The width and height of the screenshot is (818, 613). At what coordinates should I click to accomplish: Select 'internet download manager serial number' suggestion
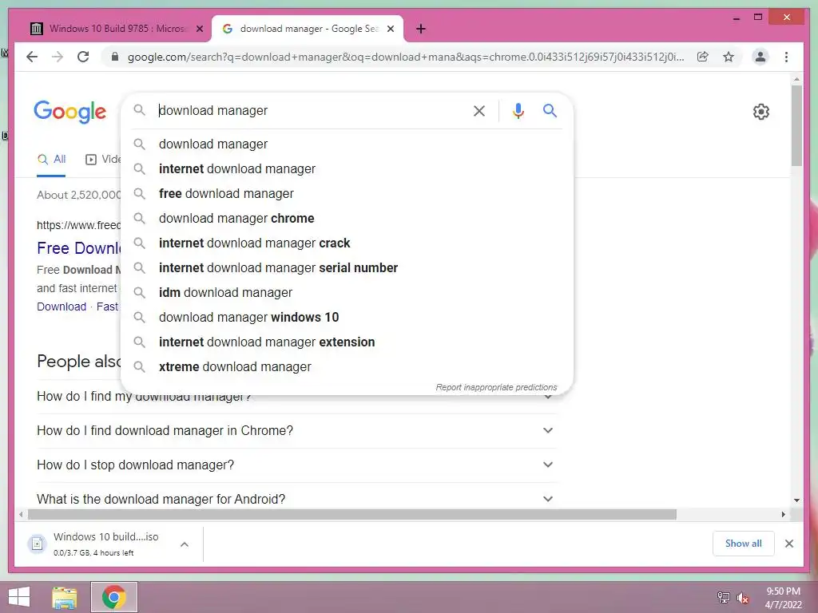pos(347,268)
